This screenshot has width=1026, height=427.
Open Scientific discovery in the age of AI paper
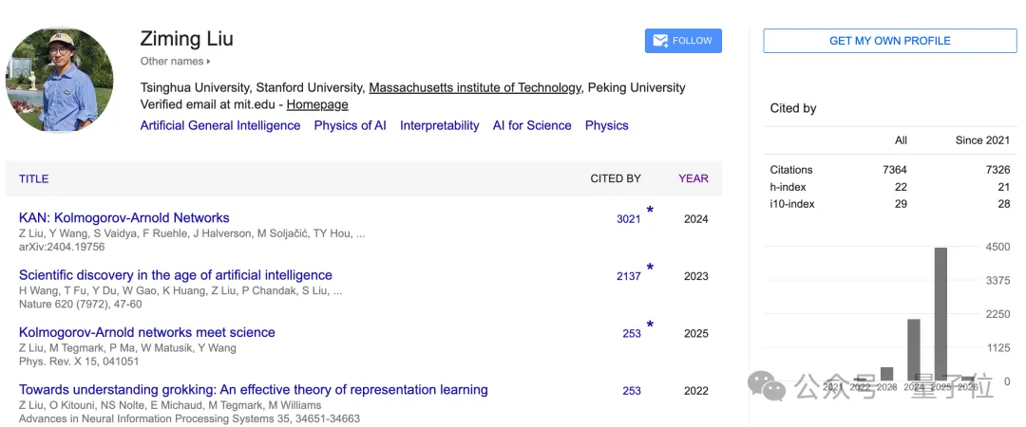coord(175,275)
